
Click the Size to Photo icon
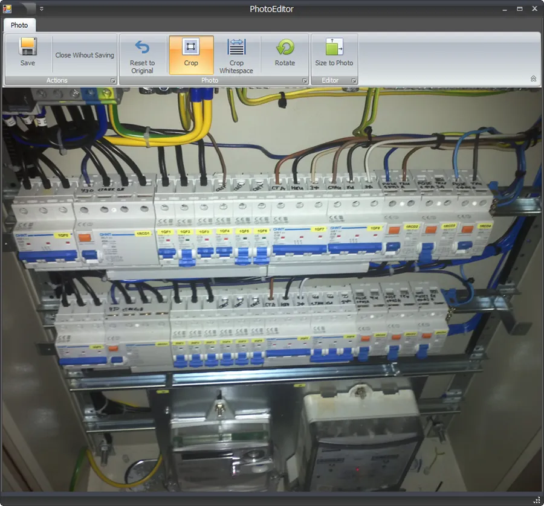point(334,46)
